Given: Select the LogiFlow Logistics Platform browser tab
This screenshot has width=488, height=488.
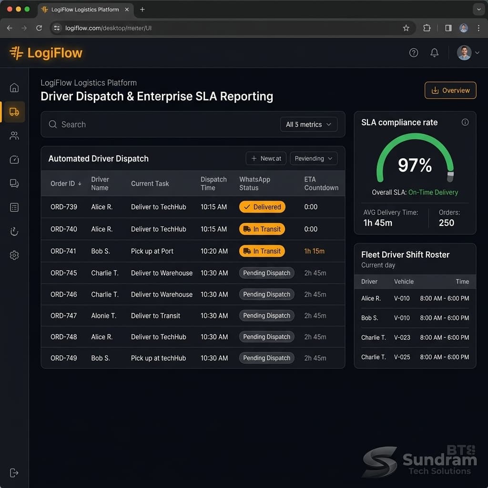Looking at the screenshot, I should coord(85,10).
